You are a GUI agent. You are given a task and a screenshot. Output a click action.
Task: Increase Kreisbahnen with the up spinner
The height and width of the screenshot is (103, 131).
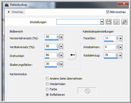pyautogui.click(x=117, y=46)
